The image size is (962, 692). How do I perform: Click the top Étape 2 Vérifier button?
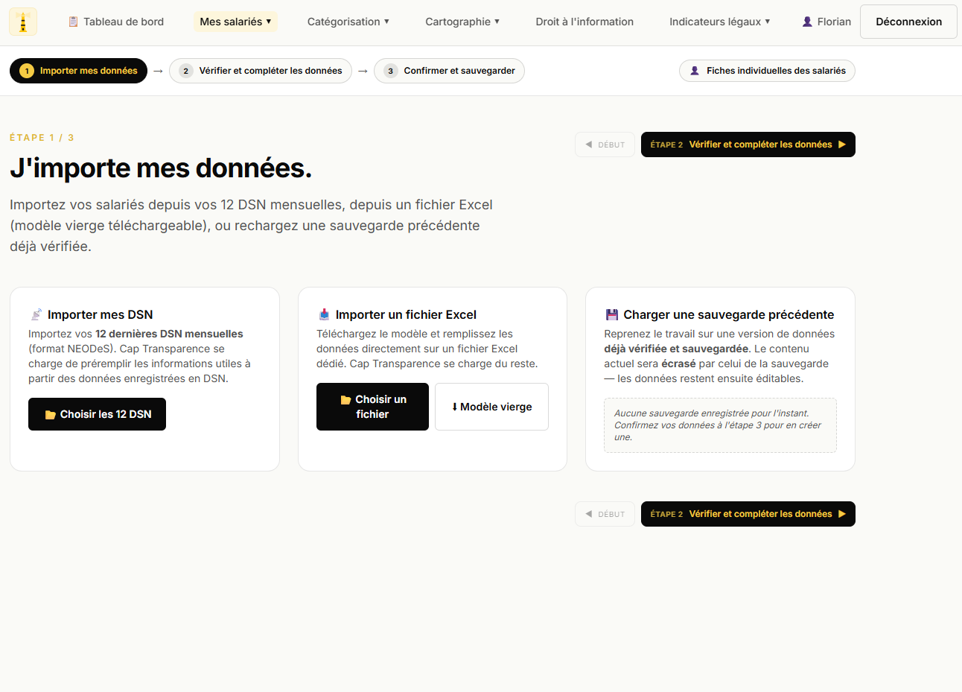[x=748, y=145]
